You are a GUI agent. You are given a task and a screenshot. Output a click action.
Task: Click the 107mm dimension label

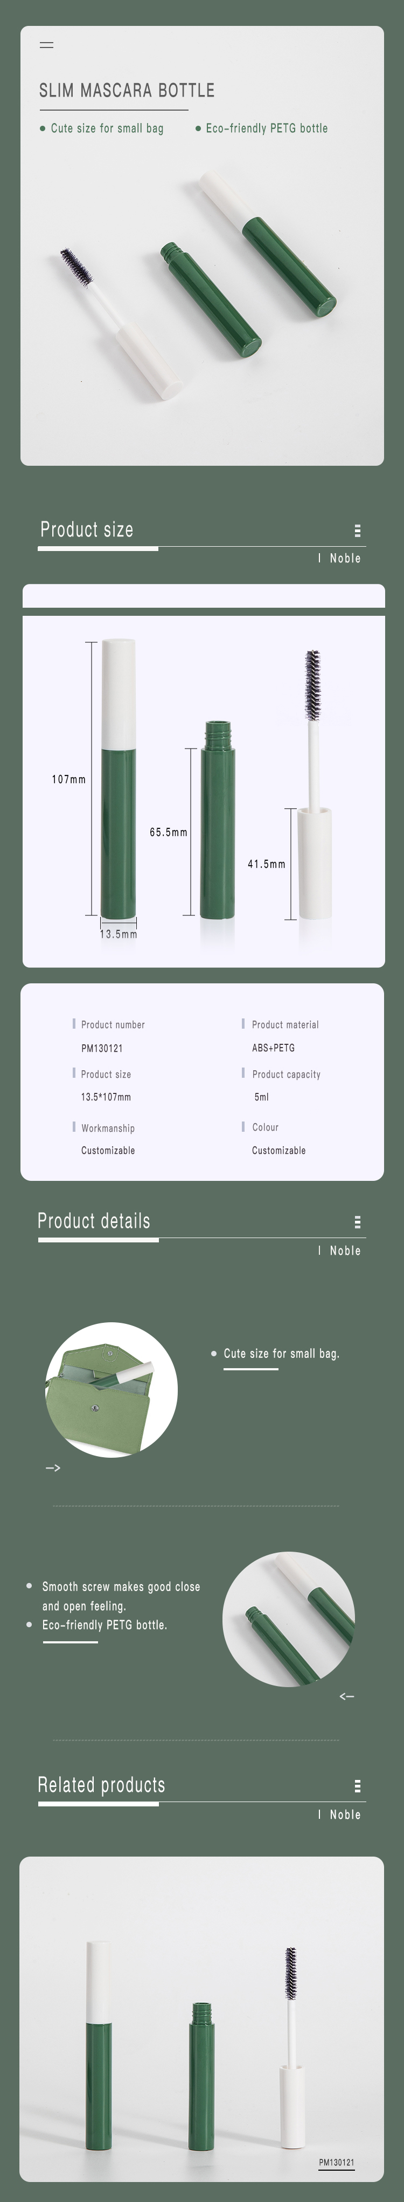point(69,779)
